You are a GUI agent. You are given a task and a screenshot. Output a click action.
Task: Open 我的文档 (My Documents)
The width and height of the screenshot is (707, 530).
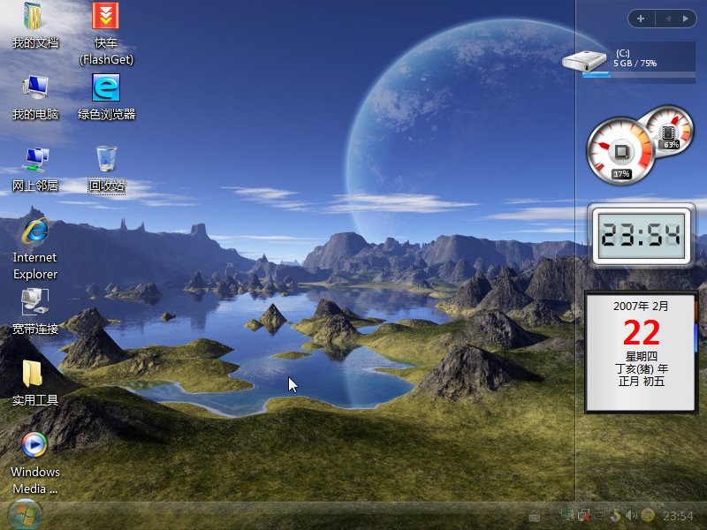click(x=34, y=18)
